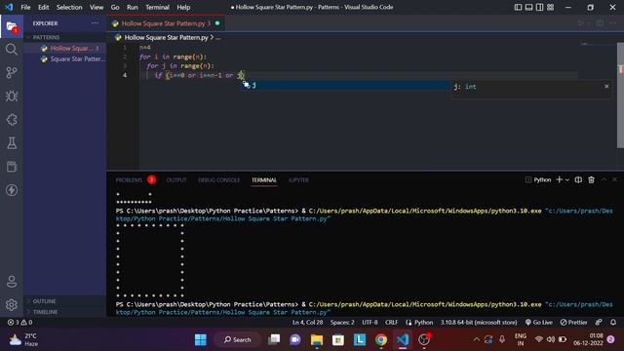Close the terminal panel
624x351 pixels.
pyautogui.click(x=615, y=179)
